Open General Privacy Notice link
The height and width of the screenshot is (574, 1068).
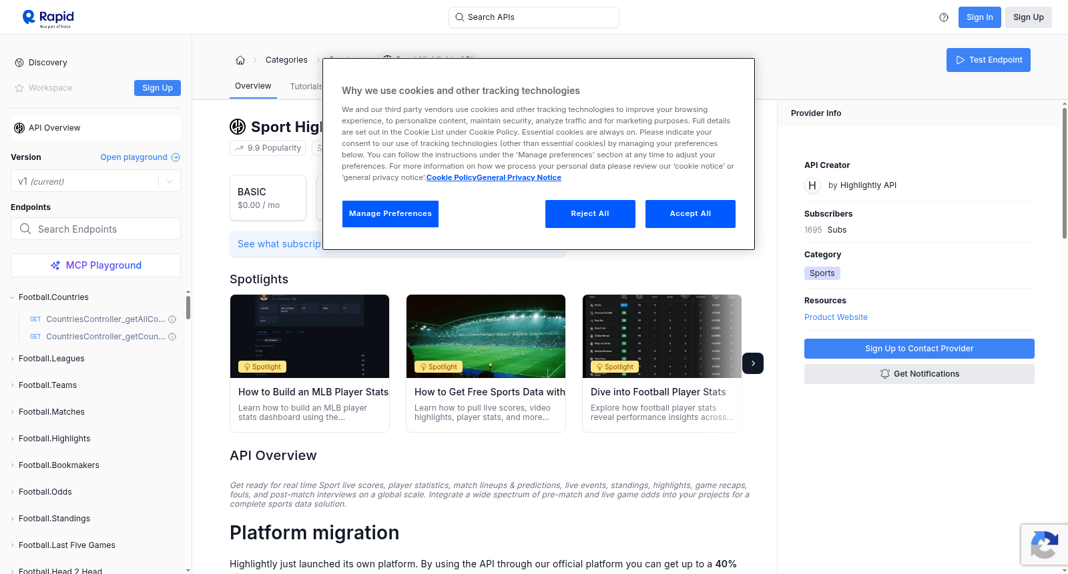click(519, 177)
